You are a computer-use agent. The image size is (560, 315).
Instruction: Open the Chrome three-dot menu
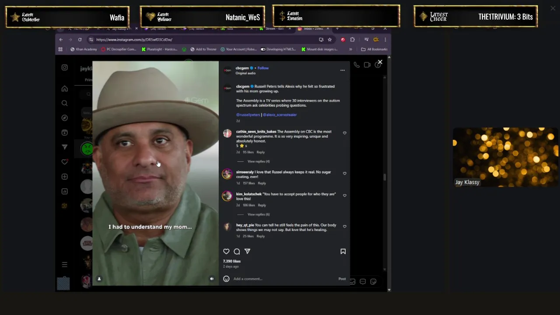pyautogui.click(x=386, y=39)
